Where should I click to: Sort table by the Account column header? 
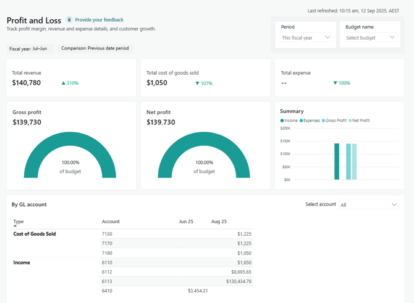[x=111, y=221]
